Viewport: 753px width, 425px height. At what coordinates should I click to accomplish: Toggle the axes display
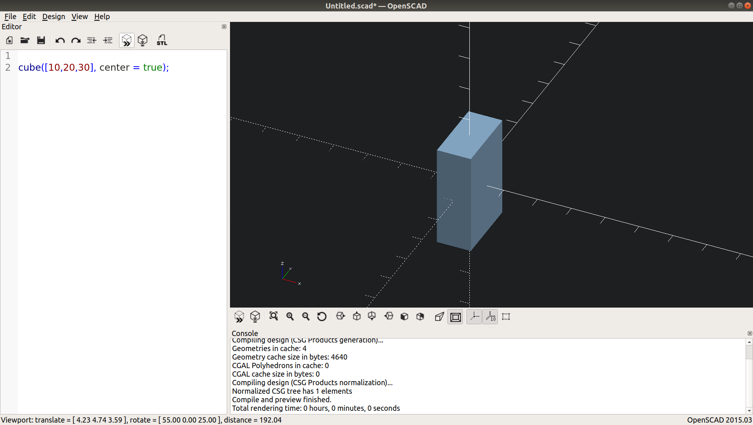pyautogui.click(x=474, y=317)
